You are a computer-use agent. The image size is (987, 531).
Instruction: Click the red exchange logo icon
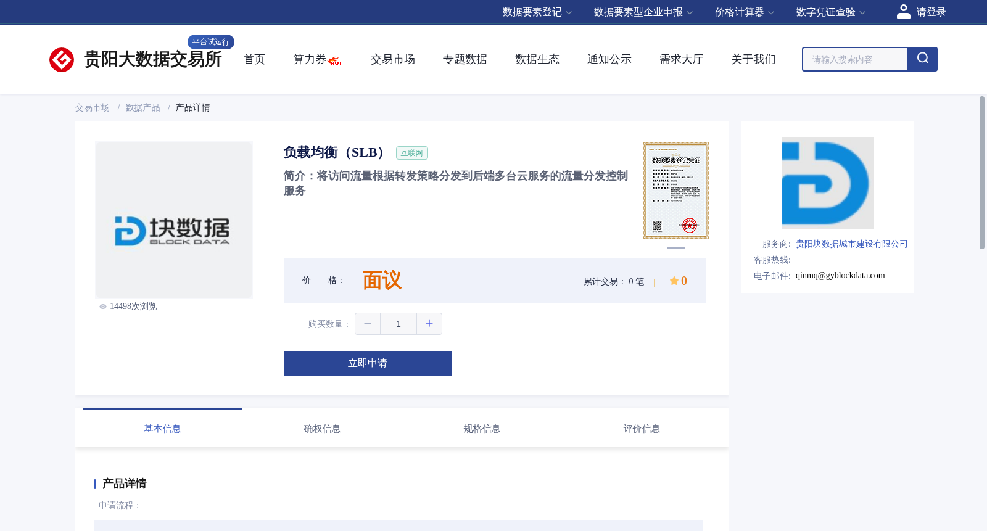click(62, 60)
